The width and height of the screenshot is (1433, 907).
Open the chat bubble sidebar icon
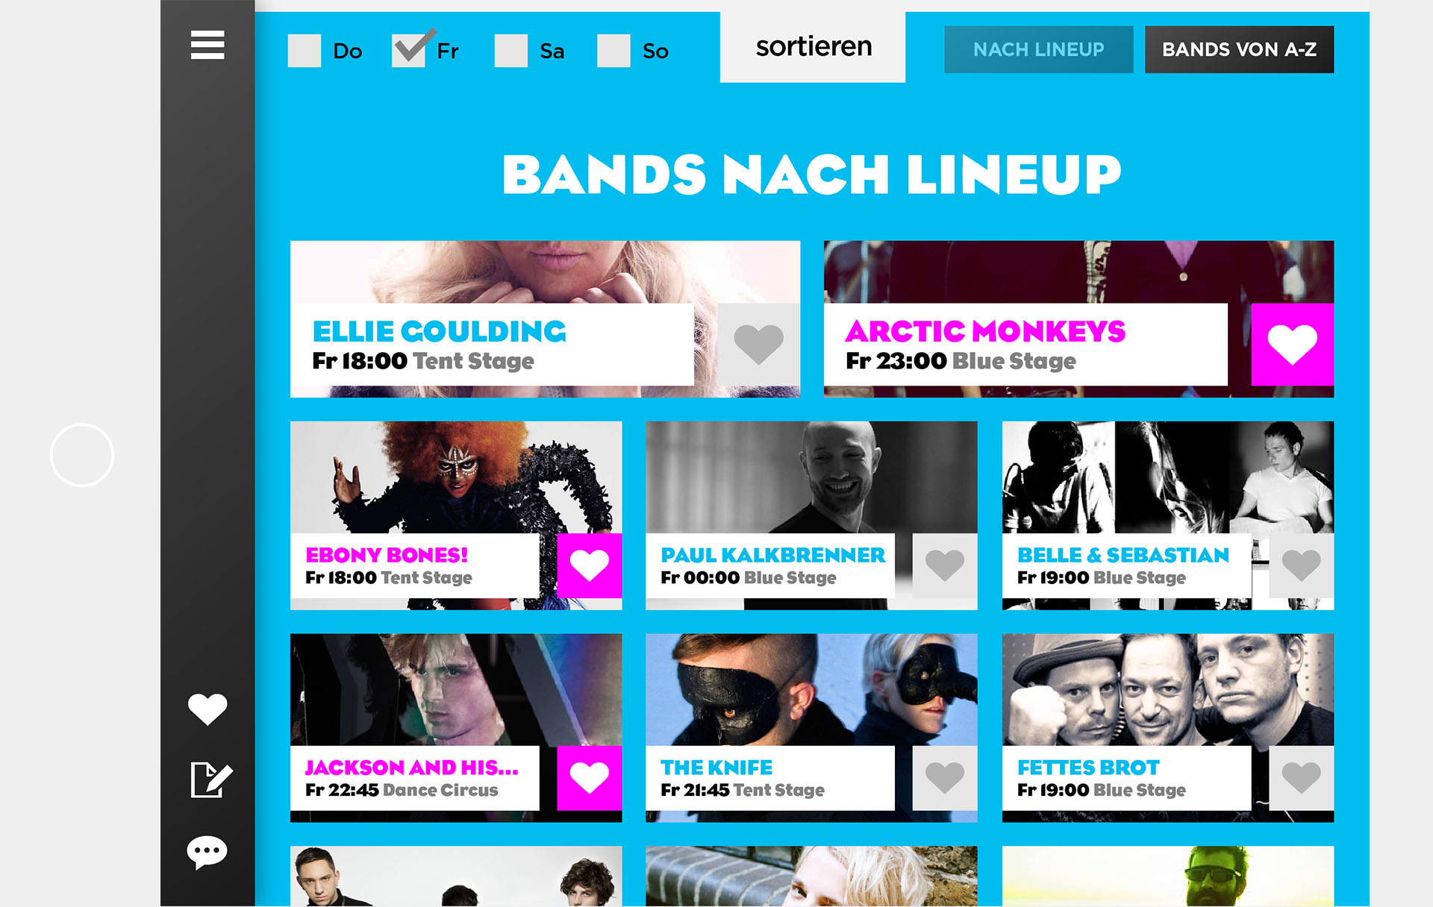point(207,853)
